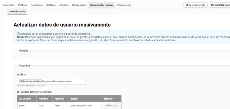Click the Formatos permitidos hint text
Screen dimensions: 230x109
click(x=31, y=86)
